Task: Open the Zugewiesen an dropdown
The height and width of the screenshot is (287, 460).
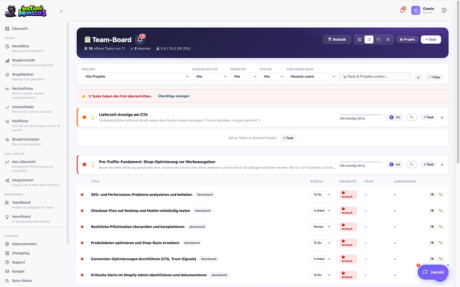Action: [210, 77]
